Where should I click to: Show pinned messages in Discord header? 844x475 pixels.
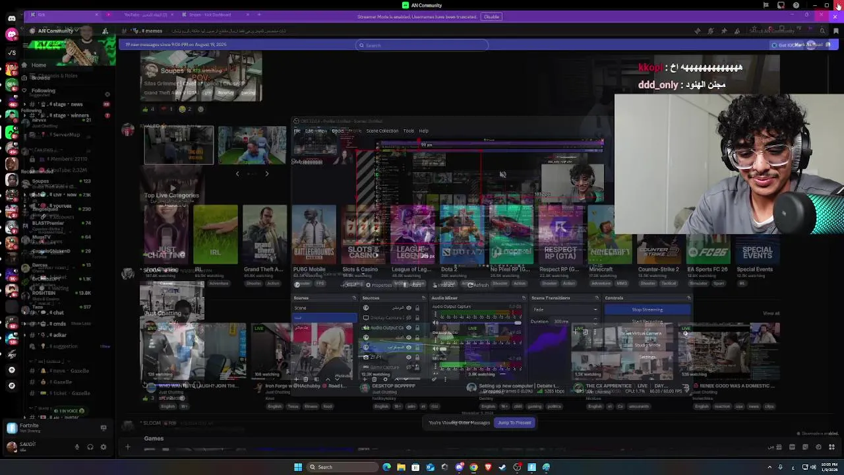pos(724,31)
